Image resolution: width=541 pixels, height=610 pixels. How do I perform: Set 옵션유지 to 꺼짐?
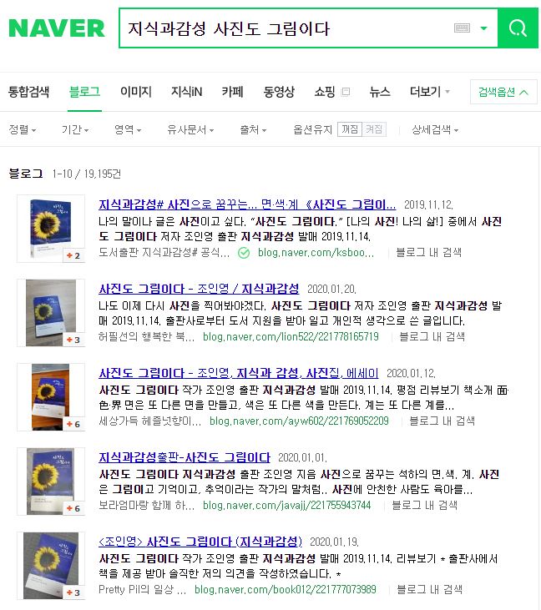(x=350, y=129)
